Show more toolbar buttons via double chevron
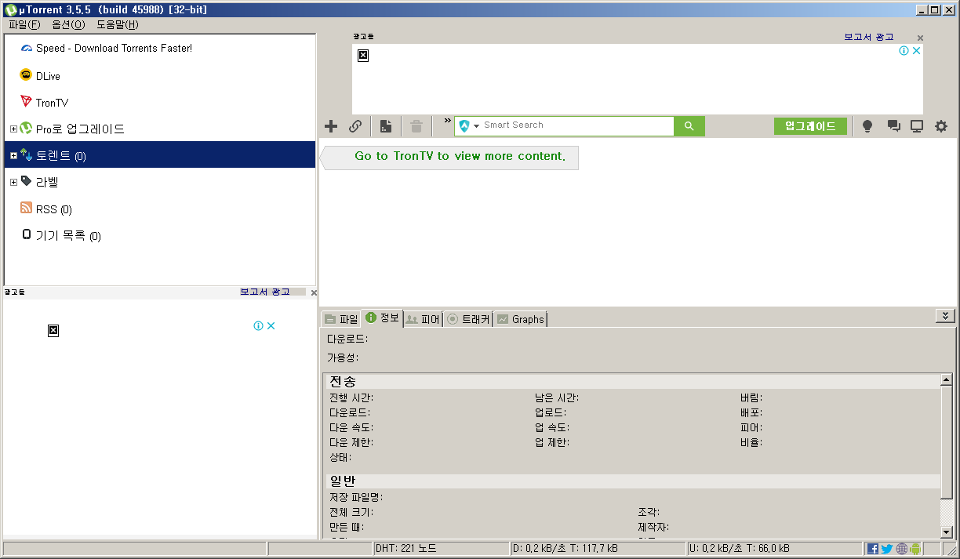This screenshot has width=960, height=559. (447, 121)
